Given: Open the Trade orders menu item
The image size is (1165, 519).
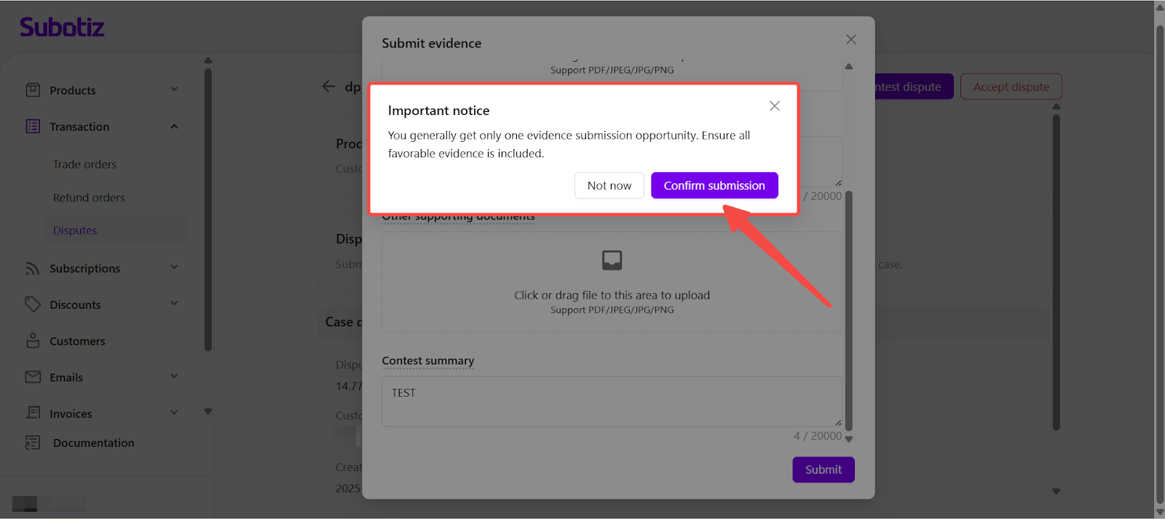Looking at the screenshot, I should click(84, 164).
